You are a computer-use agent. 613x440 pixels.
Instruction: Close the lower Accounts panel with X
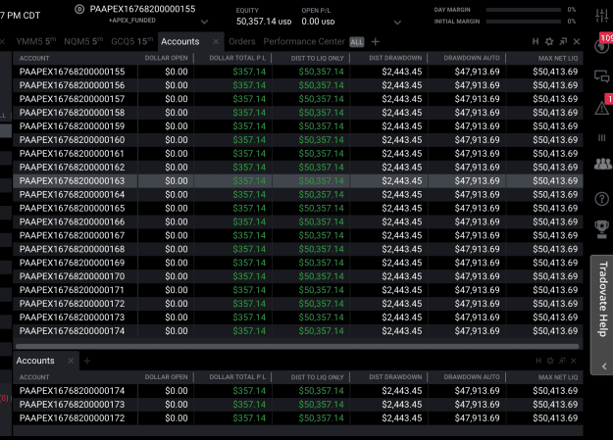(574, 361)
